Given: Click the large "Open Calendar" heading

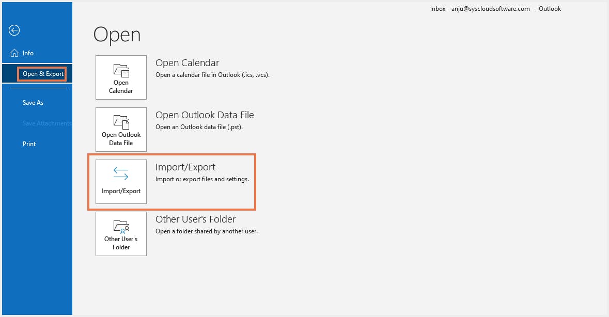Looking at the screenshot, I should [188, 63].
